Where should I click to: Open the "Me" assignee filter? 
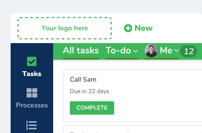(x=166, y=51)
